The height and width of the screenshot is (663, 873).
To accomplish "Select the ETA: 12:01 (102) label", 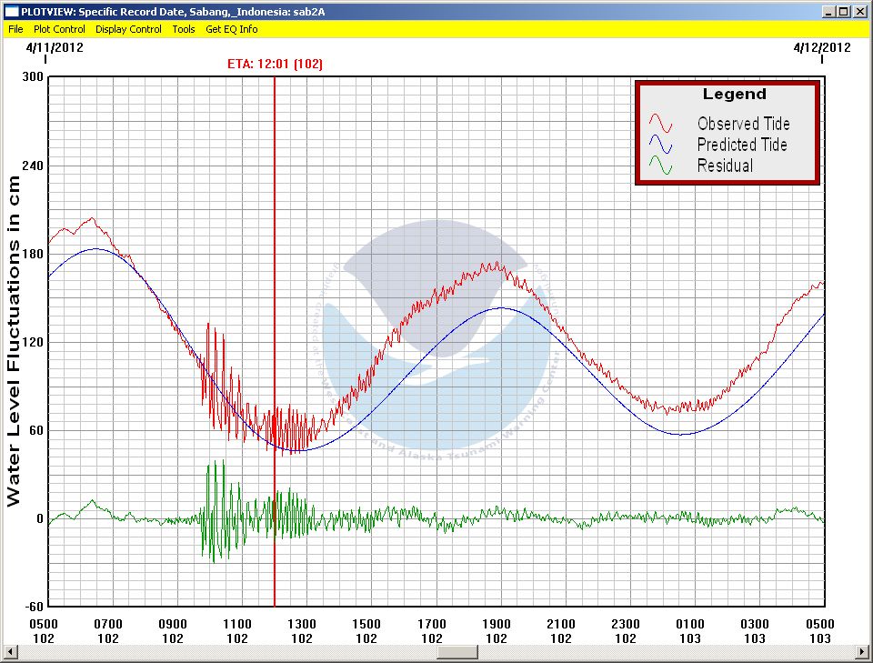I will [x=275, y=65].
